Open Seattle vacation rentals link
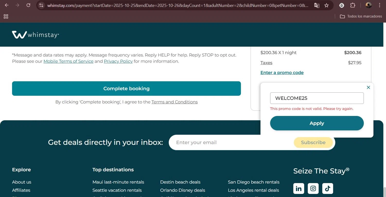Screen dimensions: 386x197 tap(117, 190)
